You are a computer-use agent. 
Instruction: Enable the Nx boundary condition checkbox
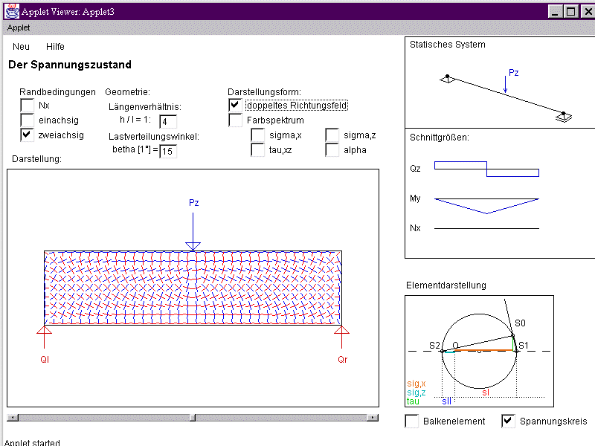tap(27, 106)
